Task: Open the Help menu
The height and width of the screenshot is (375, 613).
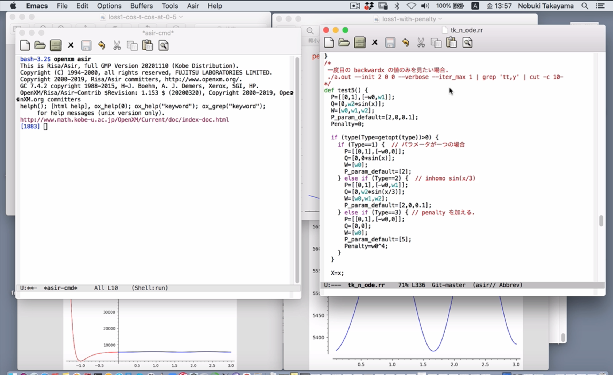Action: (215, 6)
